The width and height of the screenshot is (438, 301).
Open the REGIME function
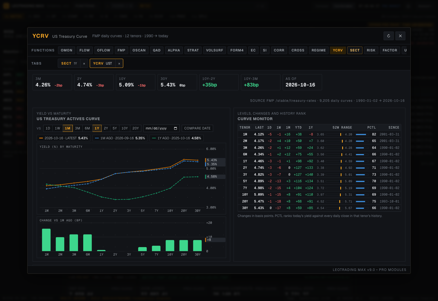click(x=319, y=50)
